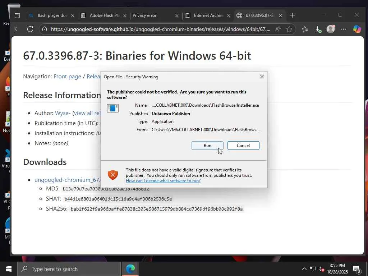Switch to 'Adobe Flash Pl...' tab

[104, 15]
